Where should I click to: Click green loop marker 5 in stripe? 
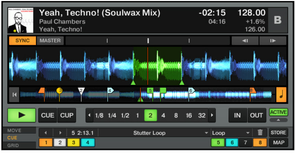150,91
